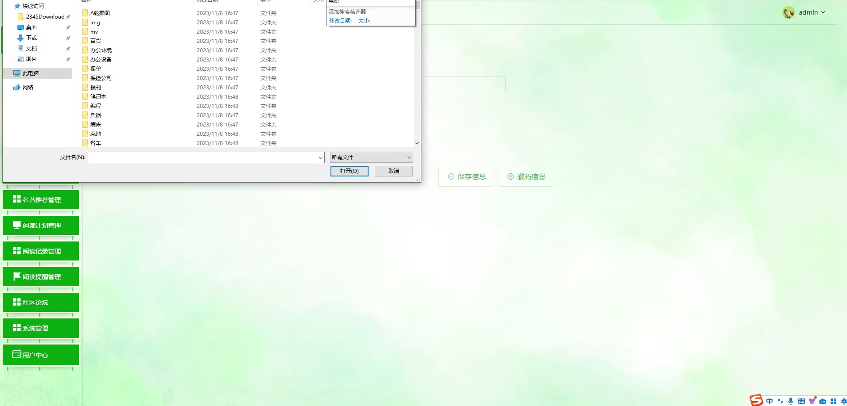
Task: Open 阅读计划管理 sidebar menu
Action: point(41,225)
